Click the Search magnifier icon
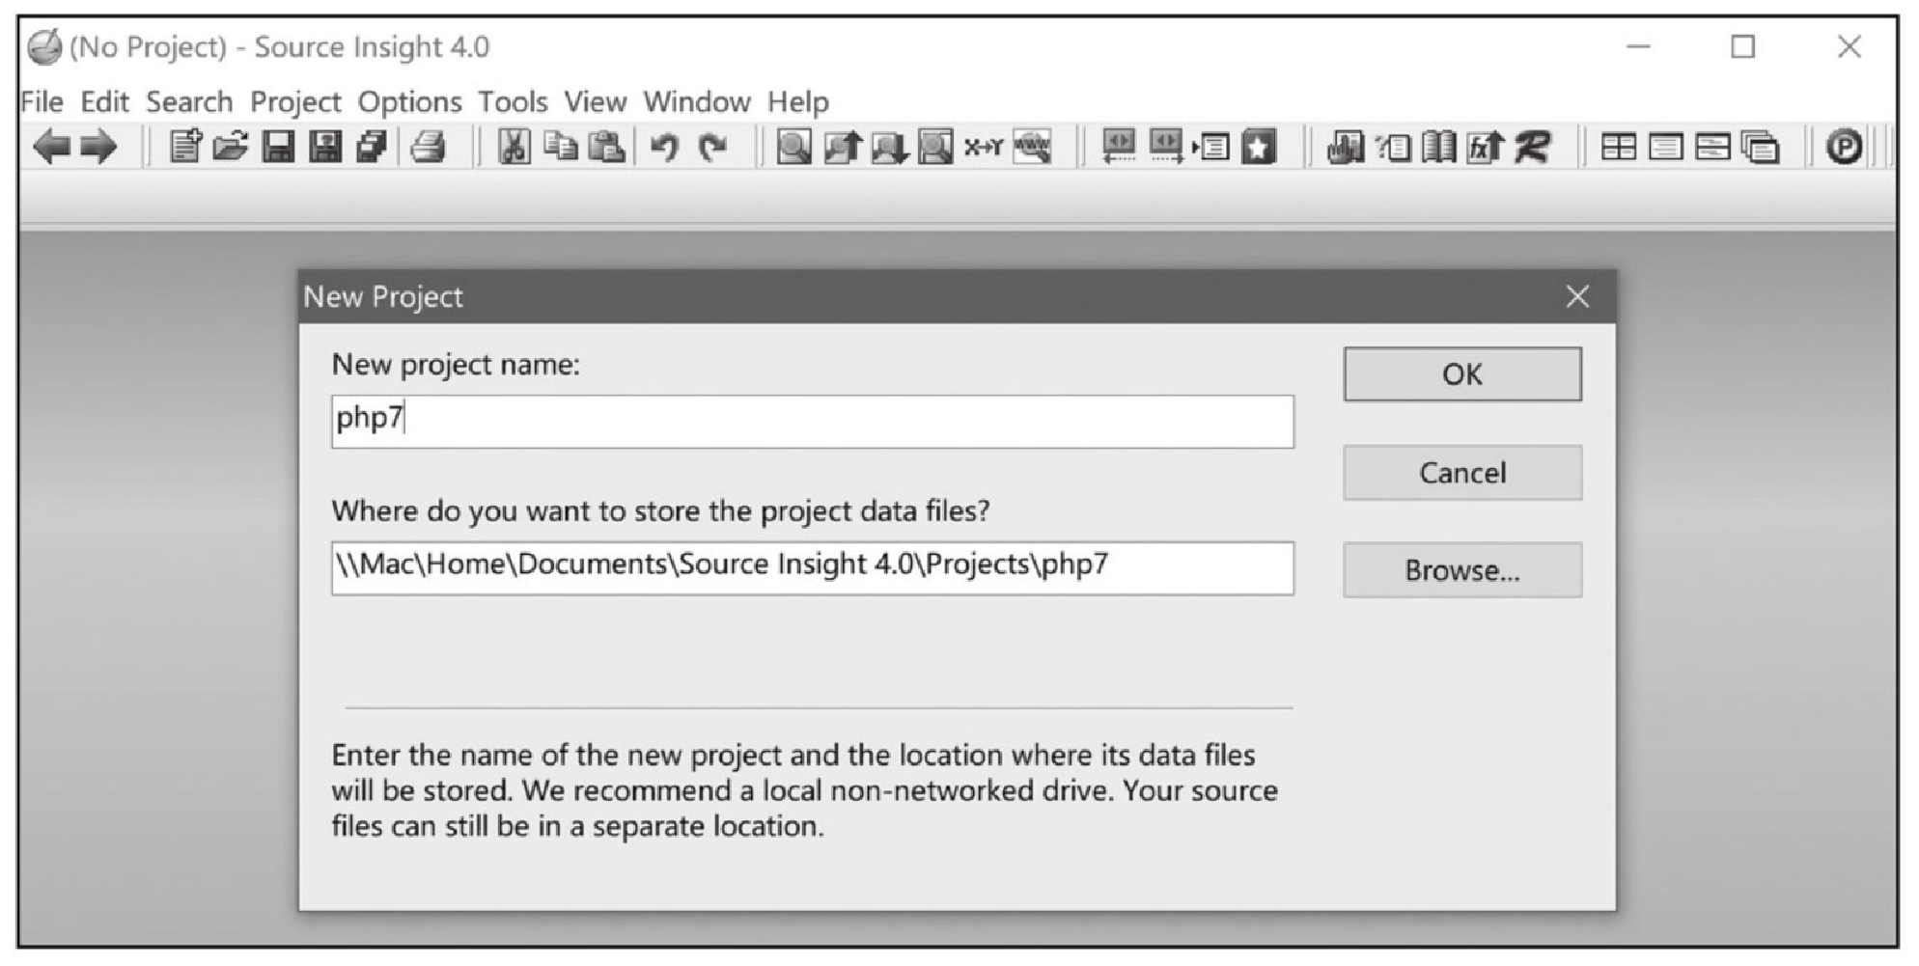This screenshot has width=1919, height=966. [x=793, y=147]
